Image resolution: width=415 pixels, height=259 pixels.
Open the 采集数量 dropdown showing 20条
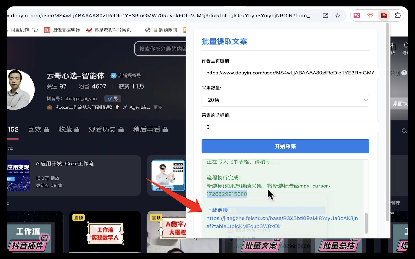(285, 100)
